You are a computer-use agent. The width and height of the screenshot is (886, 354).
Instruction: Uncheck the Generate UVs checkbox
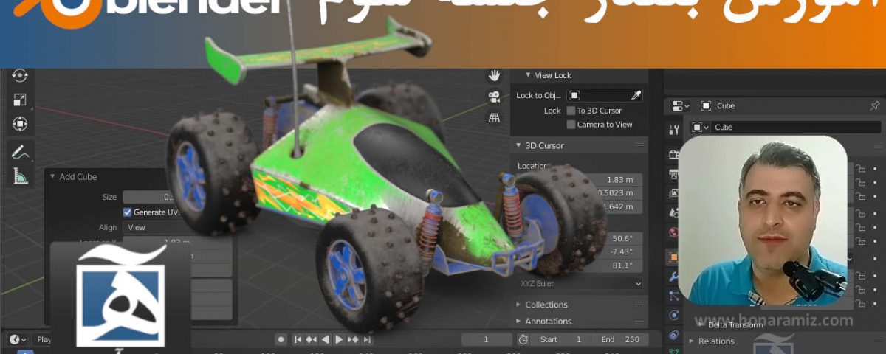(127, 212)
